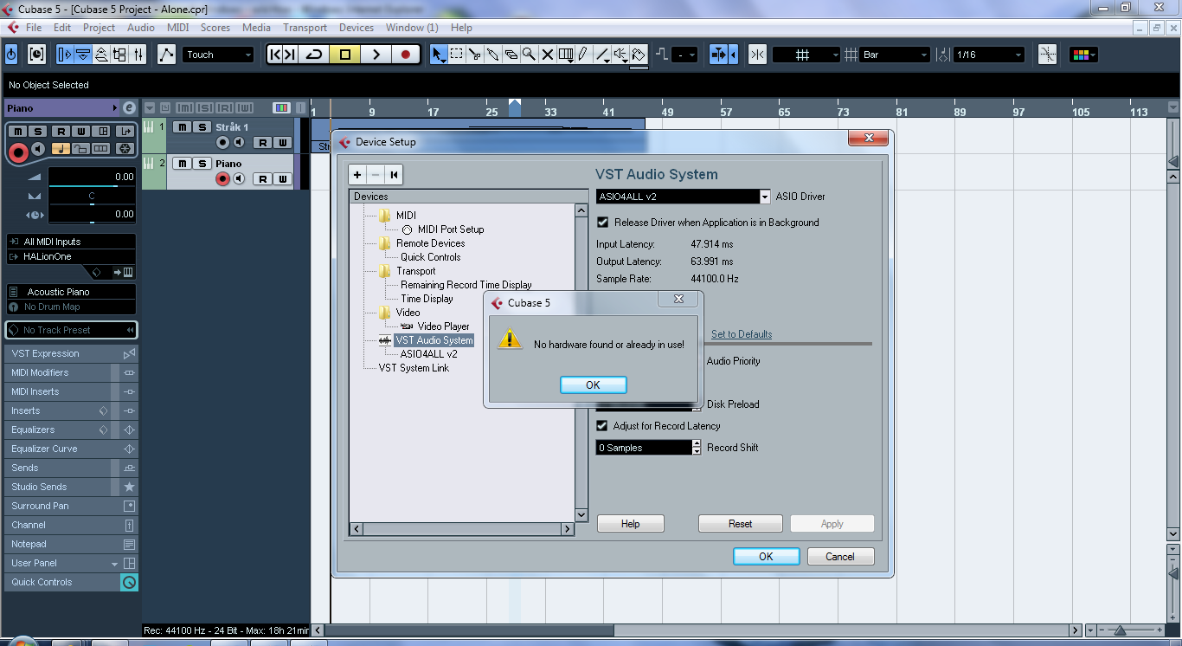Mute the Stråk 1 track
The width and height of the screenshot is (1182, 646).
pos(183,127)
